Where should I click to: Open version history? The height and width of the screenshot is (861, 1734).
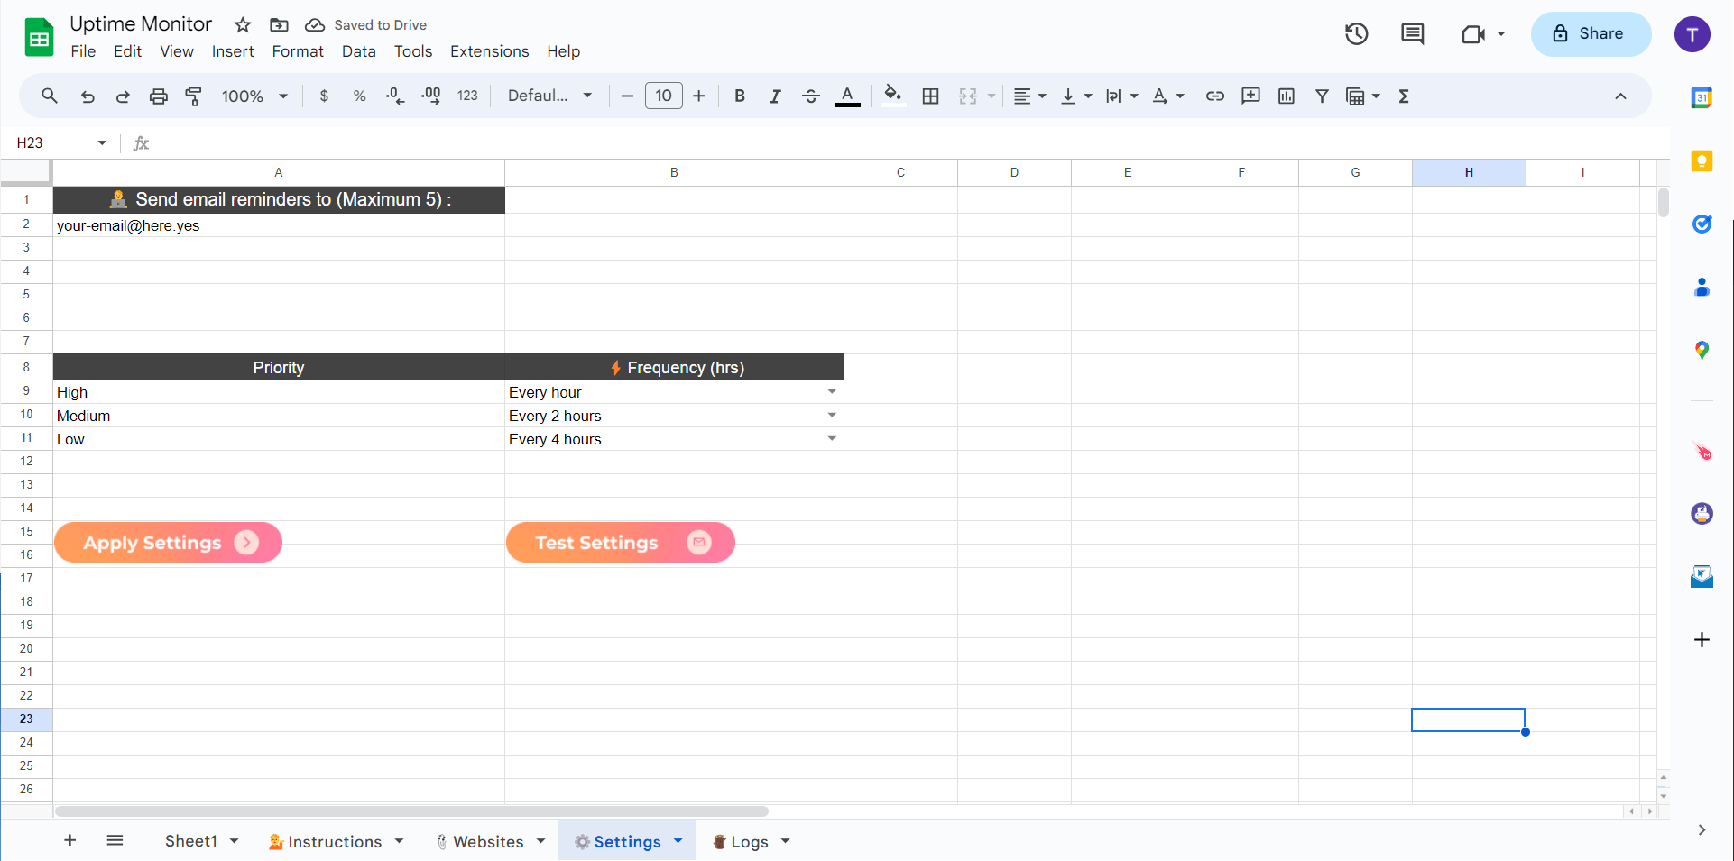(1355, 33)
